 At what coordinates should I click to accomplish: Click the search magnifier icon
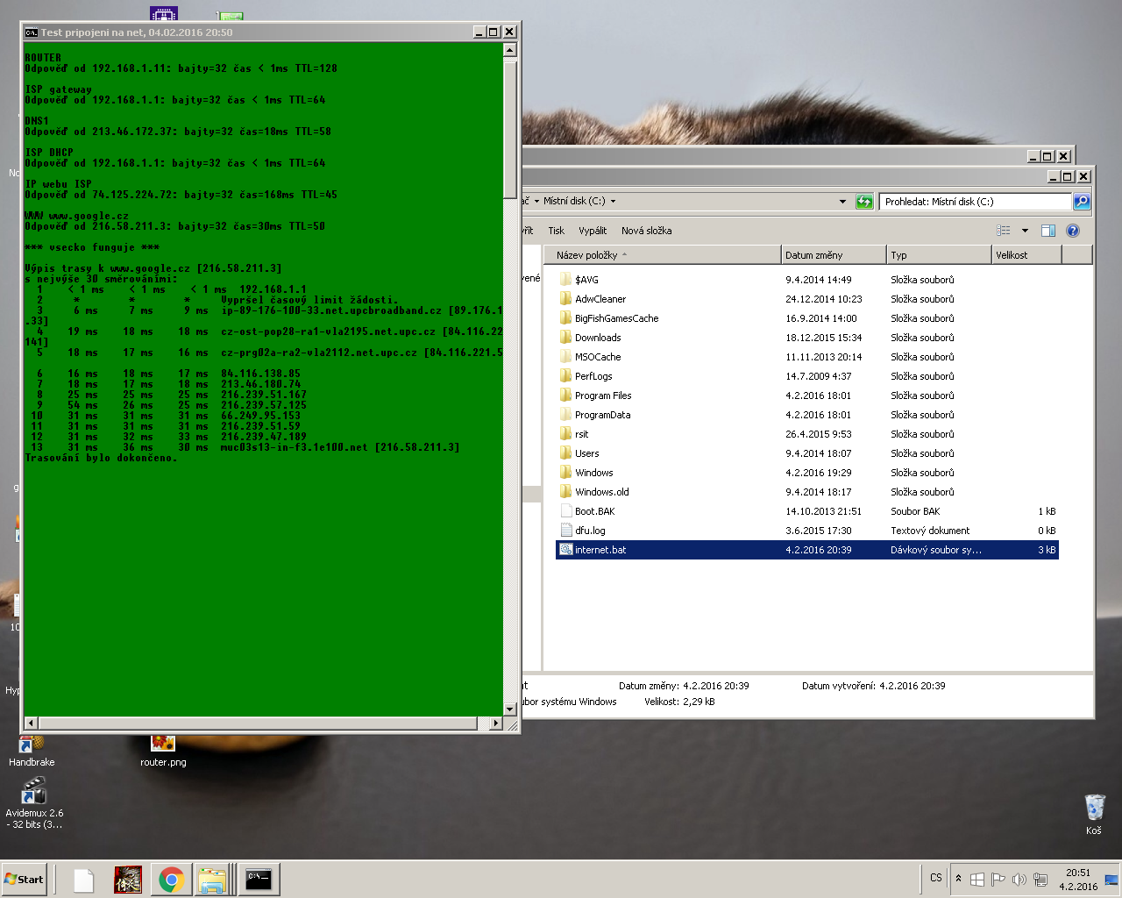[x=1082, y=202]
